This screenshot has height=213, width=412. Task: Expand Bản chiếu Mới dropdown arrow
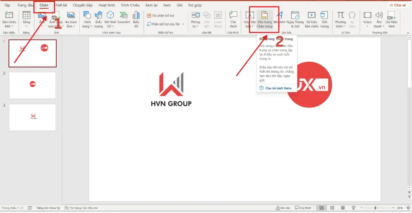(x=13, y=27)
